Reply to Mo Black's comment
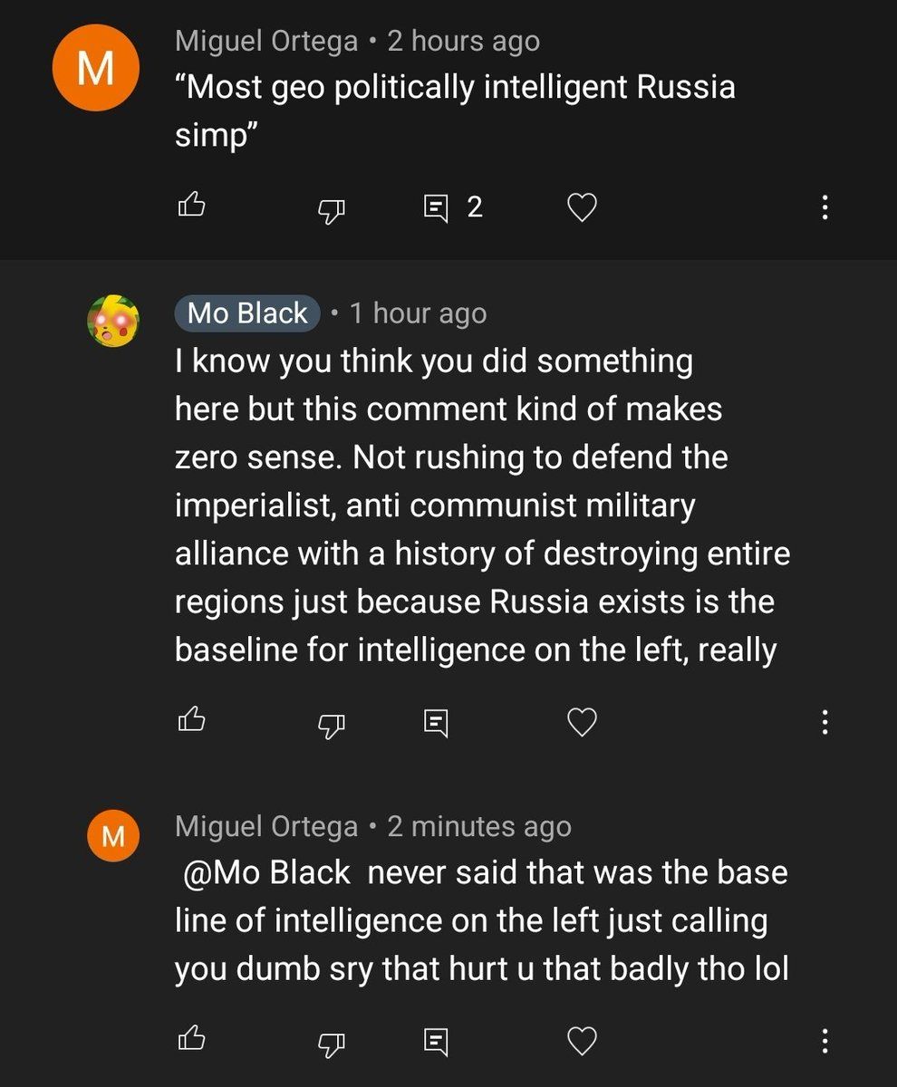The image size is (897, 1087). pos(436,722)
